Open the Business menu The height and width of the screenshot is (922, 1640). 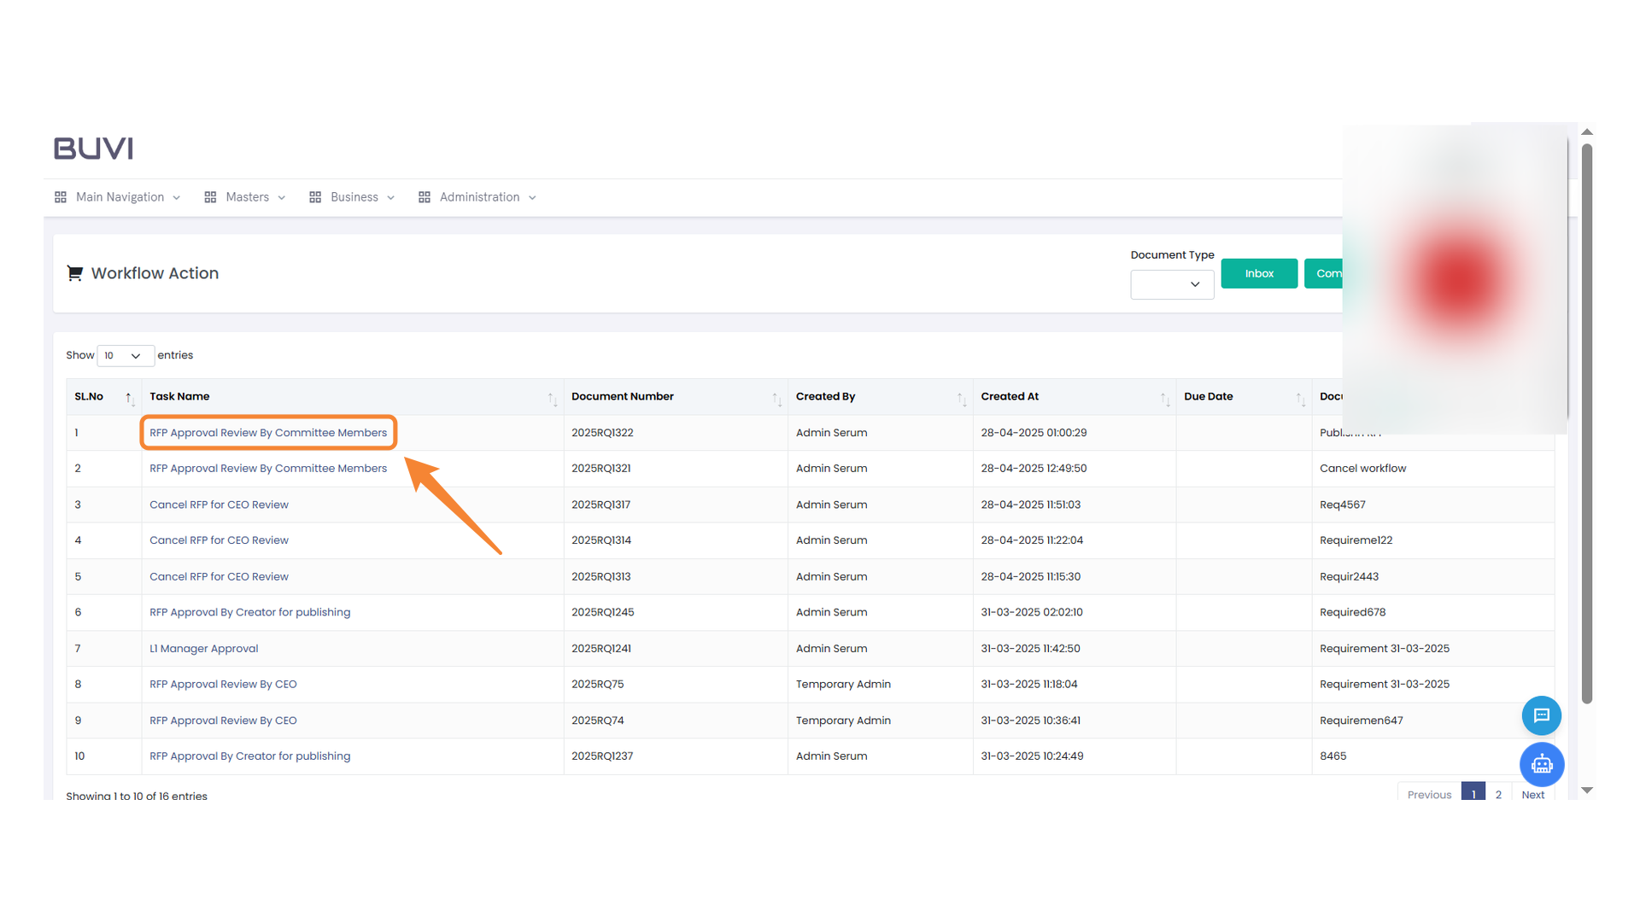[352, 197]
